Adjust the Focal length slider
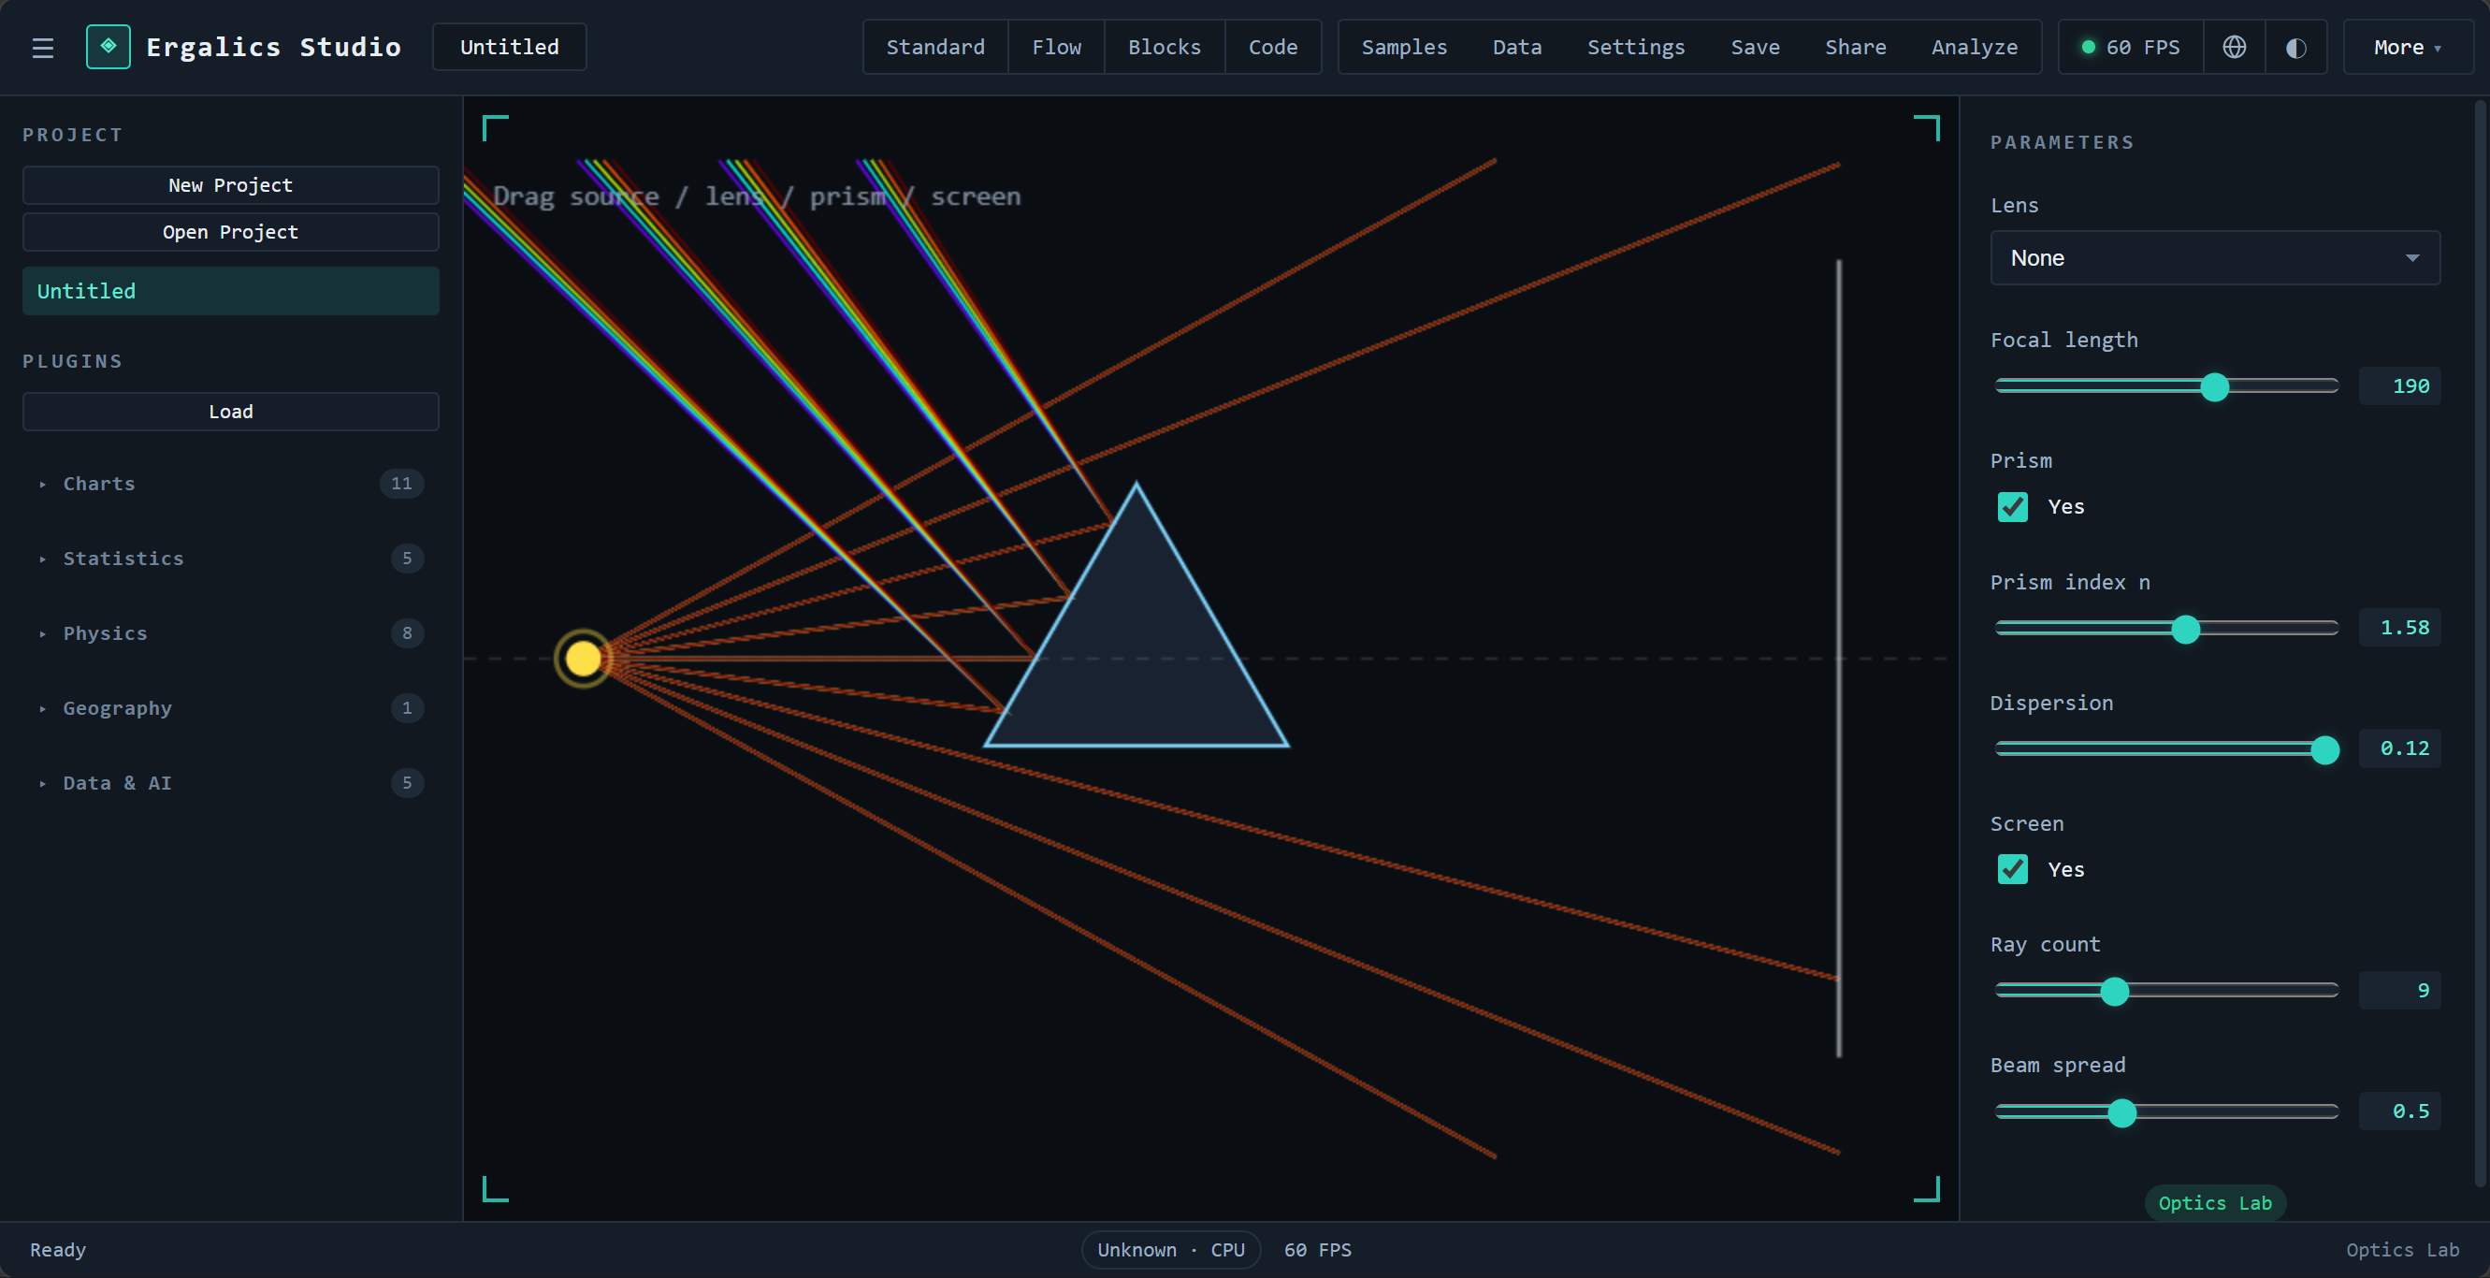2490x1278 pixels. (2166, 386)
